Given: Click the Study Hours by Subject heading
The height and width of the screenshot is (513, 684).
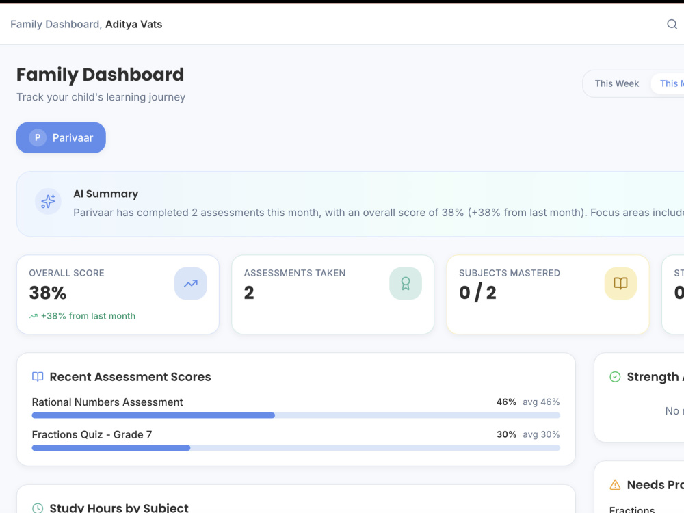Looking at the screenshot, I should click(118, 508).
